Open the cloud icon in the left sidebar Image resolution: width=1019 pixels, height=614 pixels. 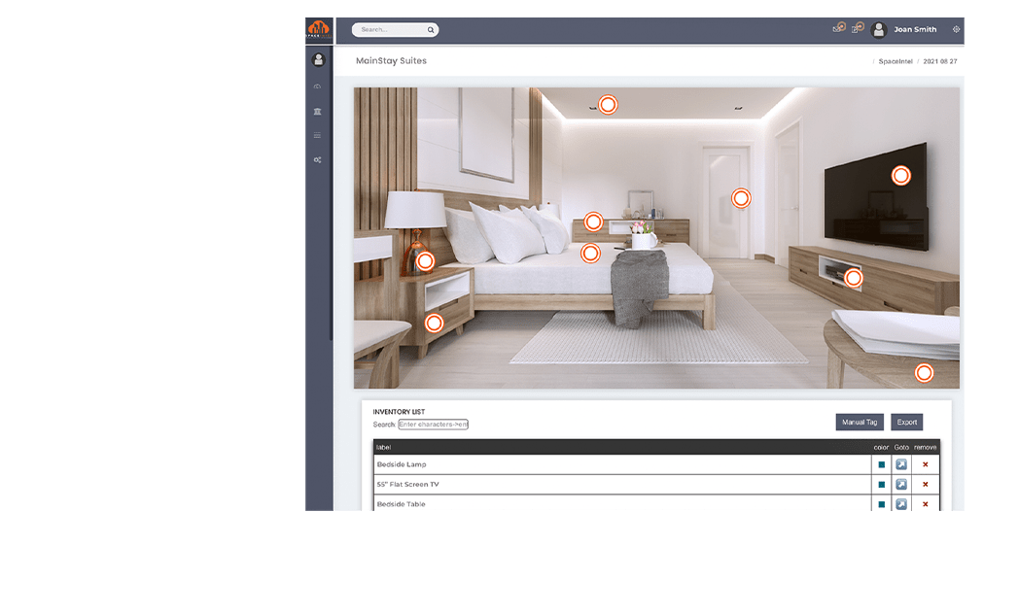click(x=317, y=85)
